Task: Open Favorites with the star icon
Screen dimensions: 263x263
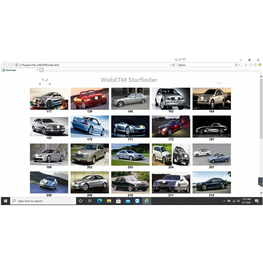Action: click(251, 65)
